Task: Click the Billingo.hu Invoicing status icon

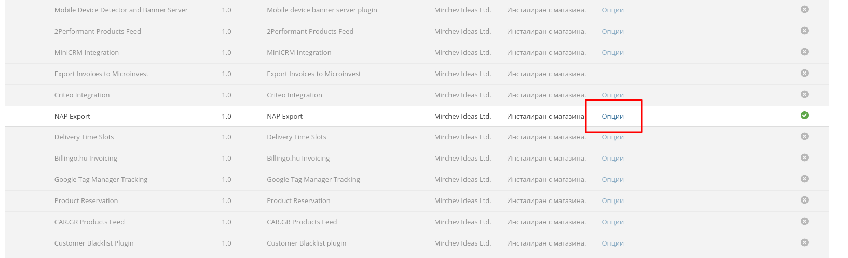Action: [804, 157]
